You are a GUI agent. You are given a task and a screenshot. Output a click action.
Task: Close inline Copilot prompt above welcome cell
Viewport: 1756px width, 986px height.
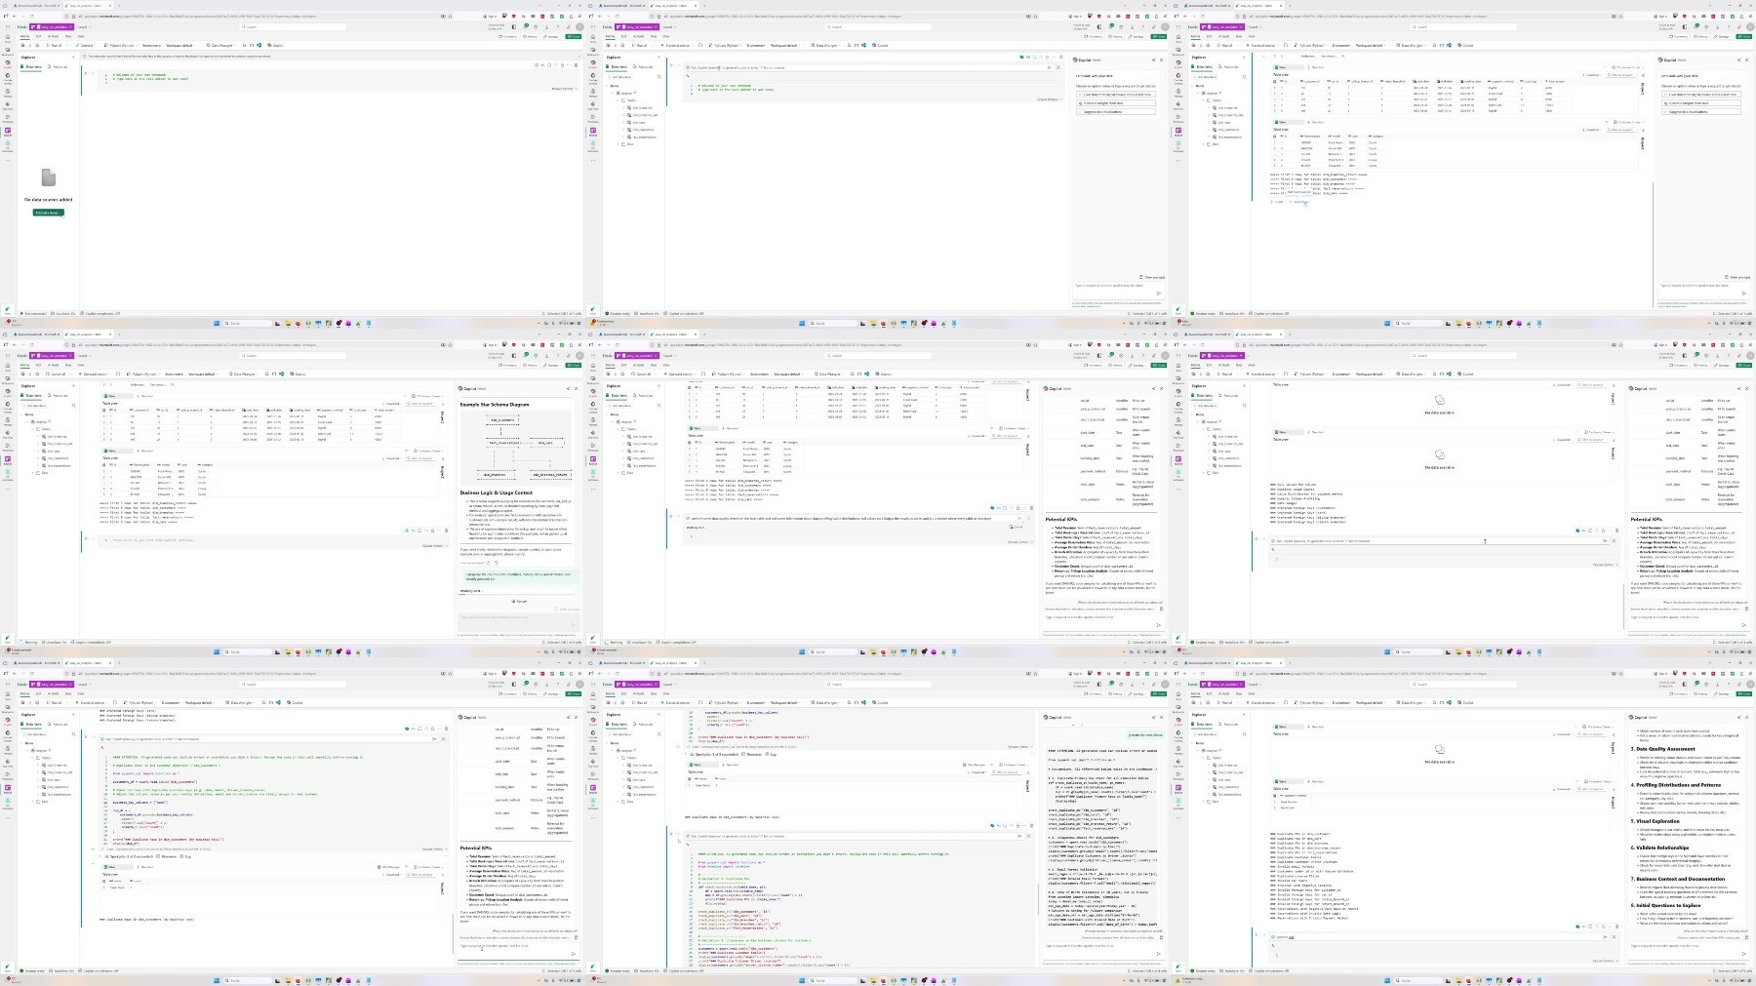1059,67
